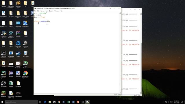
Task: Switch to IDLE via taskbar icon
Action: (87, 102)
